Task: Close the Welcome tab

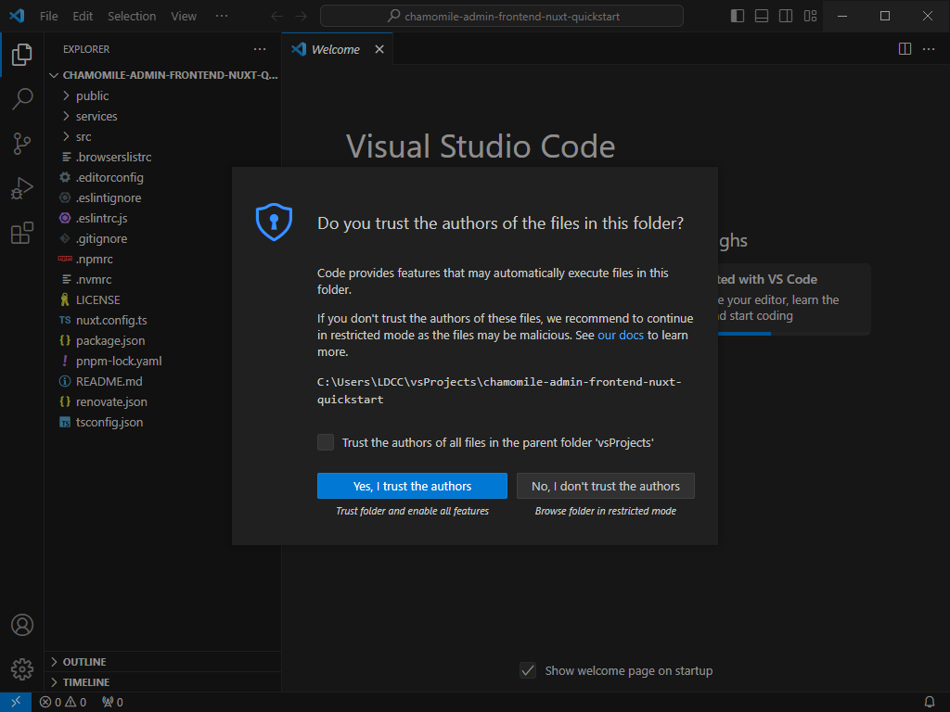Action: click(x=379, y=49)
